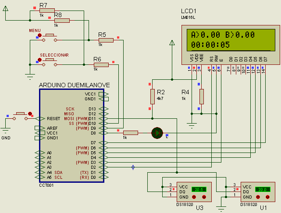Click LCD pin 1 VSS
This screenshot has height=213, width=281.
tap(192, 69)
